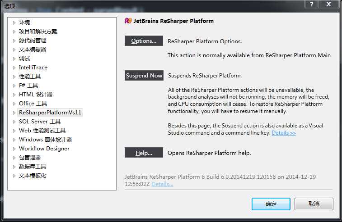The image size is (342, 222).
Task: Expand the 文本编辑器 node arrow
Action: [x=14, y=50]
